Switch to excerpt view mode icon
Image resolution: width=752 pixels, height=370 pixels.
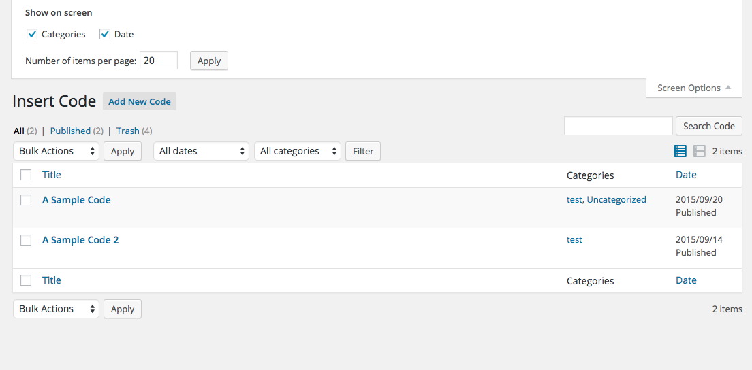coord(700,151)
